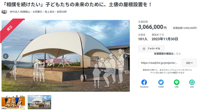Select the readyfor.jp project URL field
202x111 pixels.
pos(160,63)
